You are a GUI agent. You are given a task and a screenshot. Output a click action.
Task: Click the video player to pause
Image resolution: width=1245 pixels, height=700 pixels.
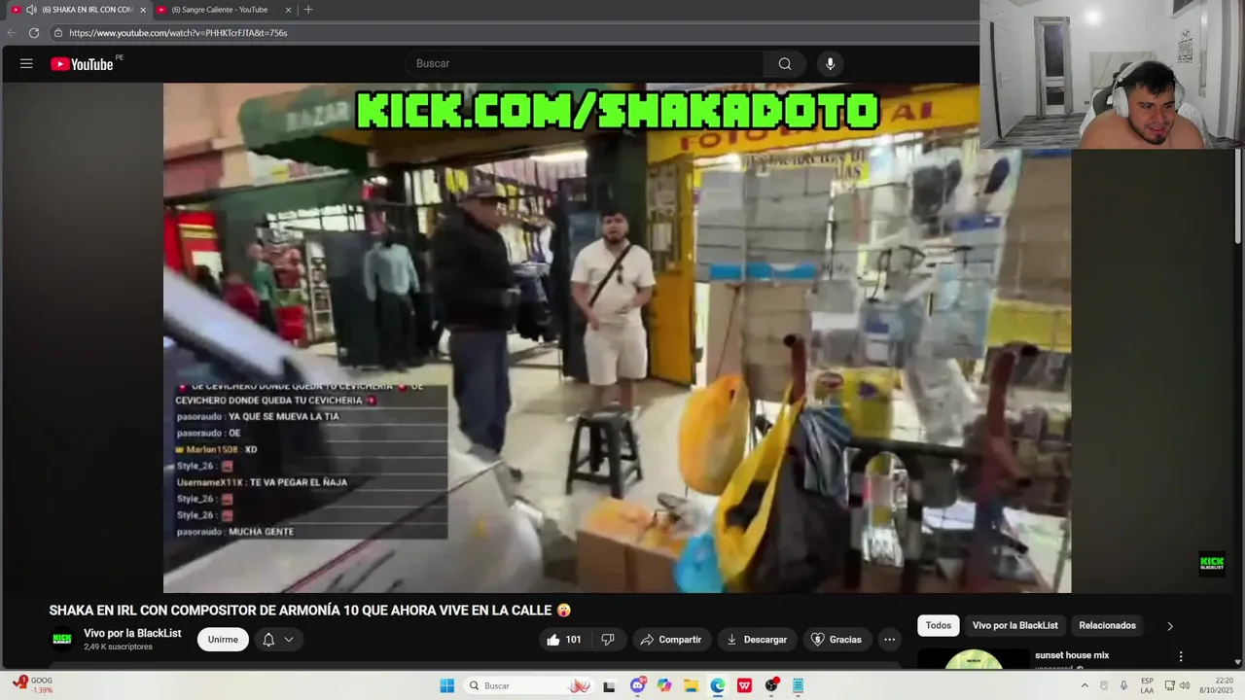point(617,337)
